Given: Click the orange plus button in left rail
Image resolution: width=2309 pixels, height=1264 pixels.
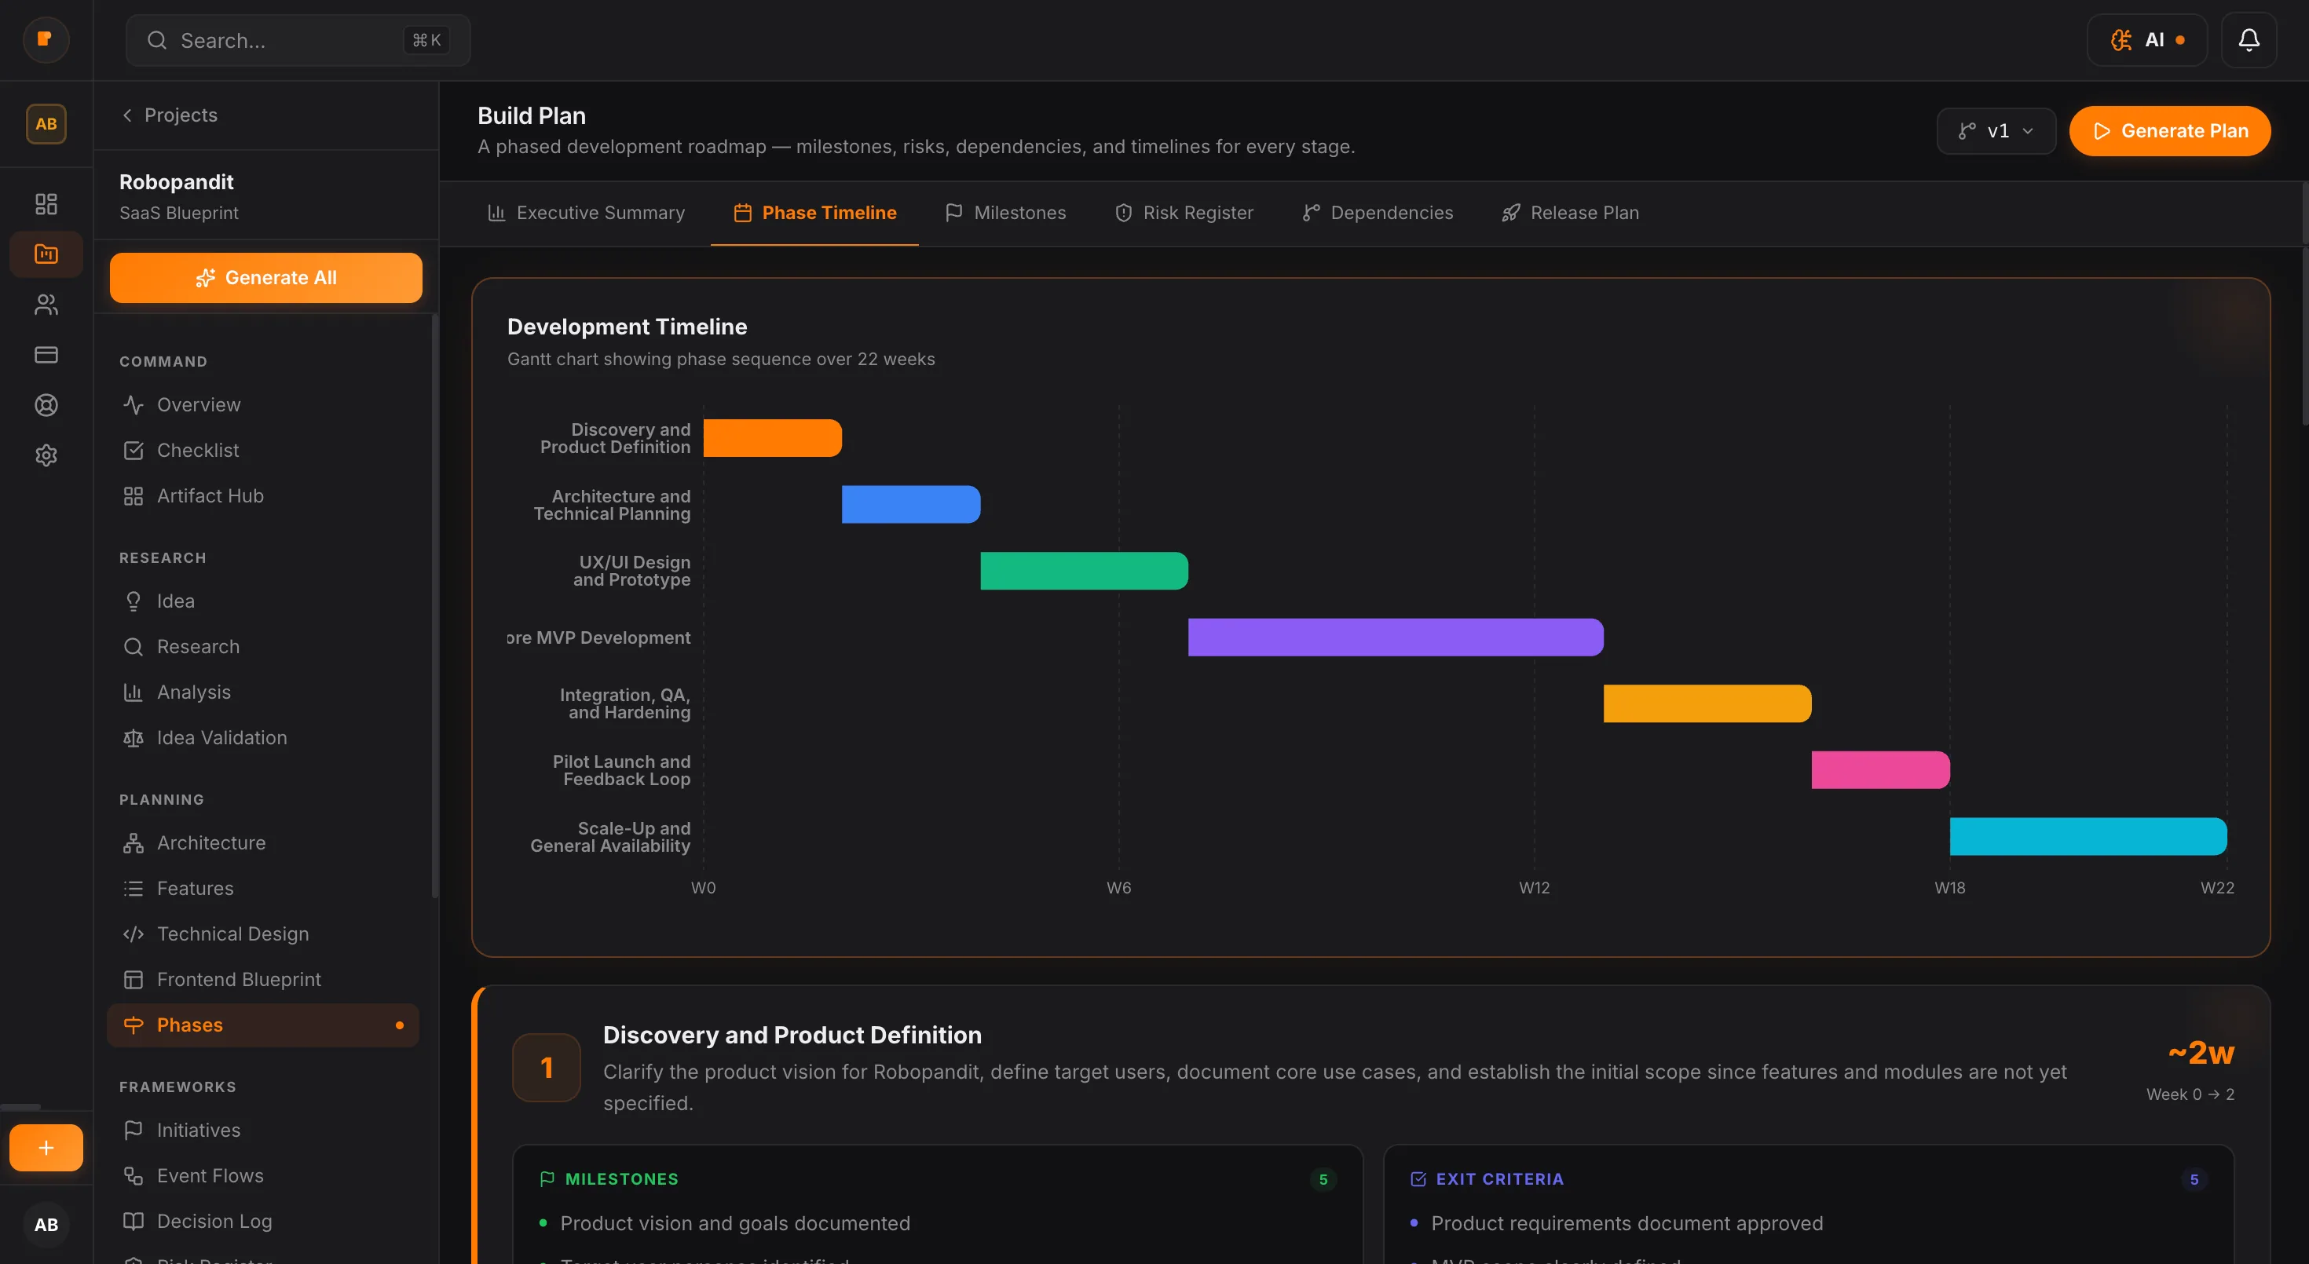Looking at the screenshot, I should (46, 1148).
